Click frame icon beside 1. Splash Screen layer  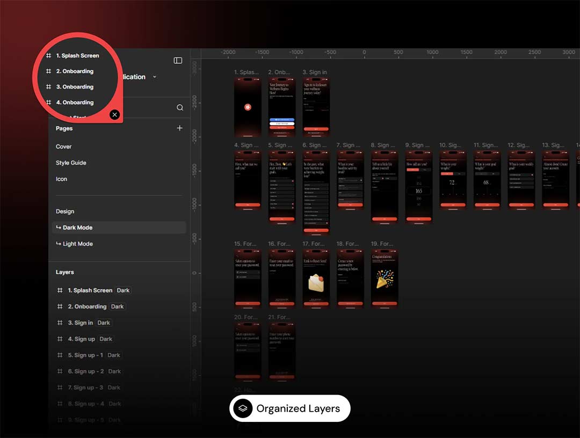(x=60, y=290)
